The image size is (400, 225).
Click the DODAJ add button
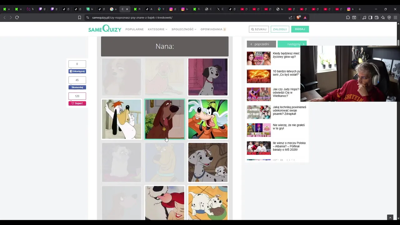(300, 29)
